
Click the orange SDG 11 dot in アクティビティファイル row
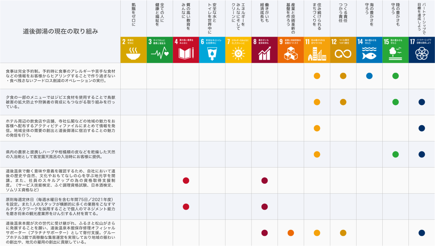(317, 128)
